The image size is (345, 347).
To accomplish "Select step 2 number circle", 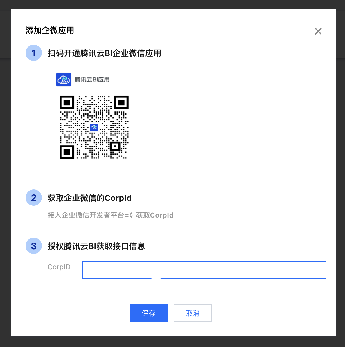I will (34, 198).
